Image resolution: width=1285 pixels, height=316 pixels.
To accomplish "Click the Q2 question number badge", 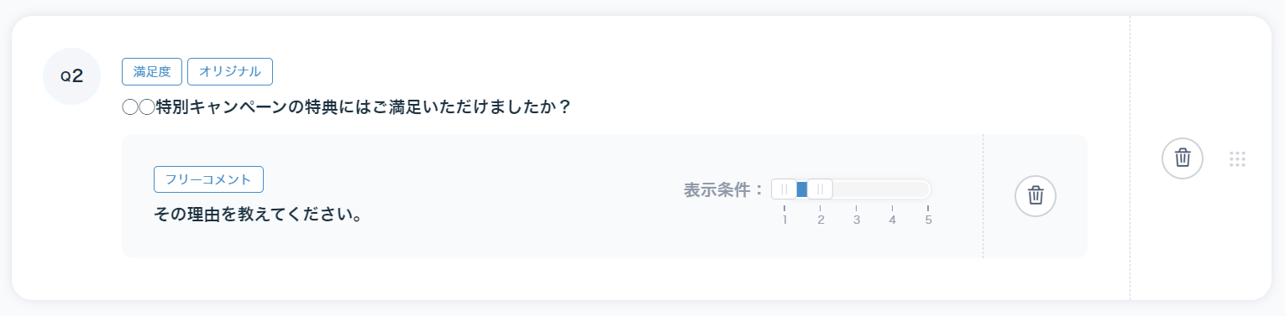I will pyautogui.click(x=71, y=76).
